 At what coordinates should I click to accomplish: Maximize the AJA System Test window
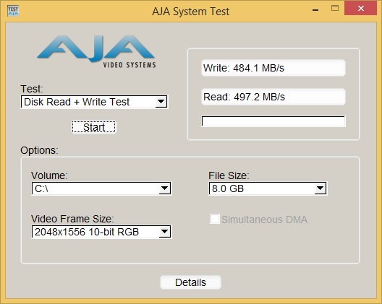coord(335,9)
